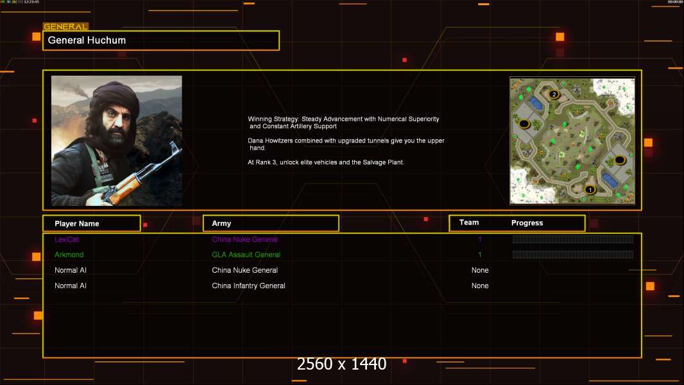Select player LexiCat in the list

[x=67, y=239]
